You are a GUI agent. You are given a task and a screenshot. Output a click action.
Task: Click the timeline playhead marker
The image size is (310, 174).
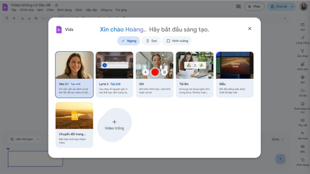click(8, 149)
